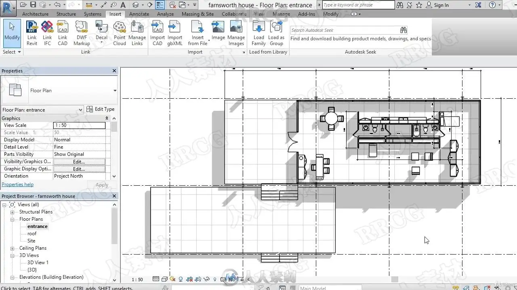The image size is (517, 290).
Task: Click the Default 3D View icon
Action: click(x=135, y=5)
